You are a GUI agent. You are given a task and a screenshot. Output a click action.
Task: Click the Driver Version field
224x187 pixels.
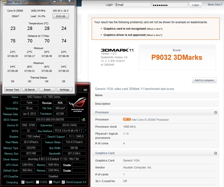(53, 159)
